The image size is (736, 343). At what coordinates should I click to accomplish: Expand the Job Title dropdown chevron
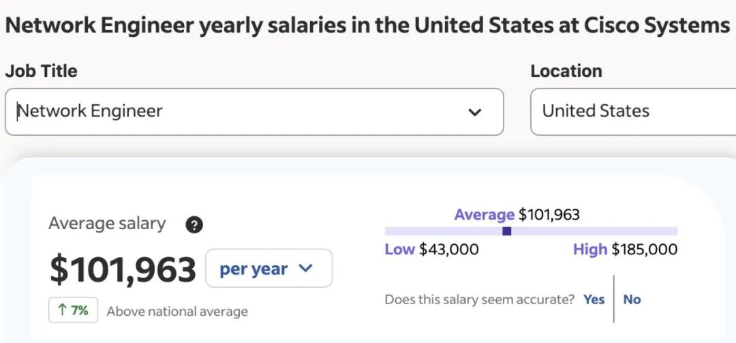coord(475,113)
